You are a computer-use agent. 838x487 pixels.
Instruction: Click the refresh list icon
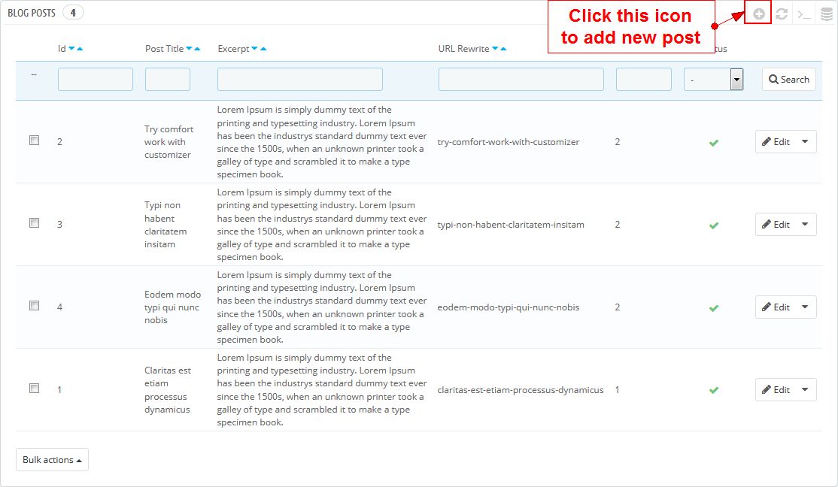tap(782, 14)
